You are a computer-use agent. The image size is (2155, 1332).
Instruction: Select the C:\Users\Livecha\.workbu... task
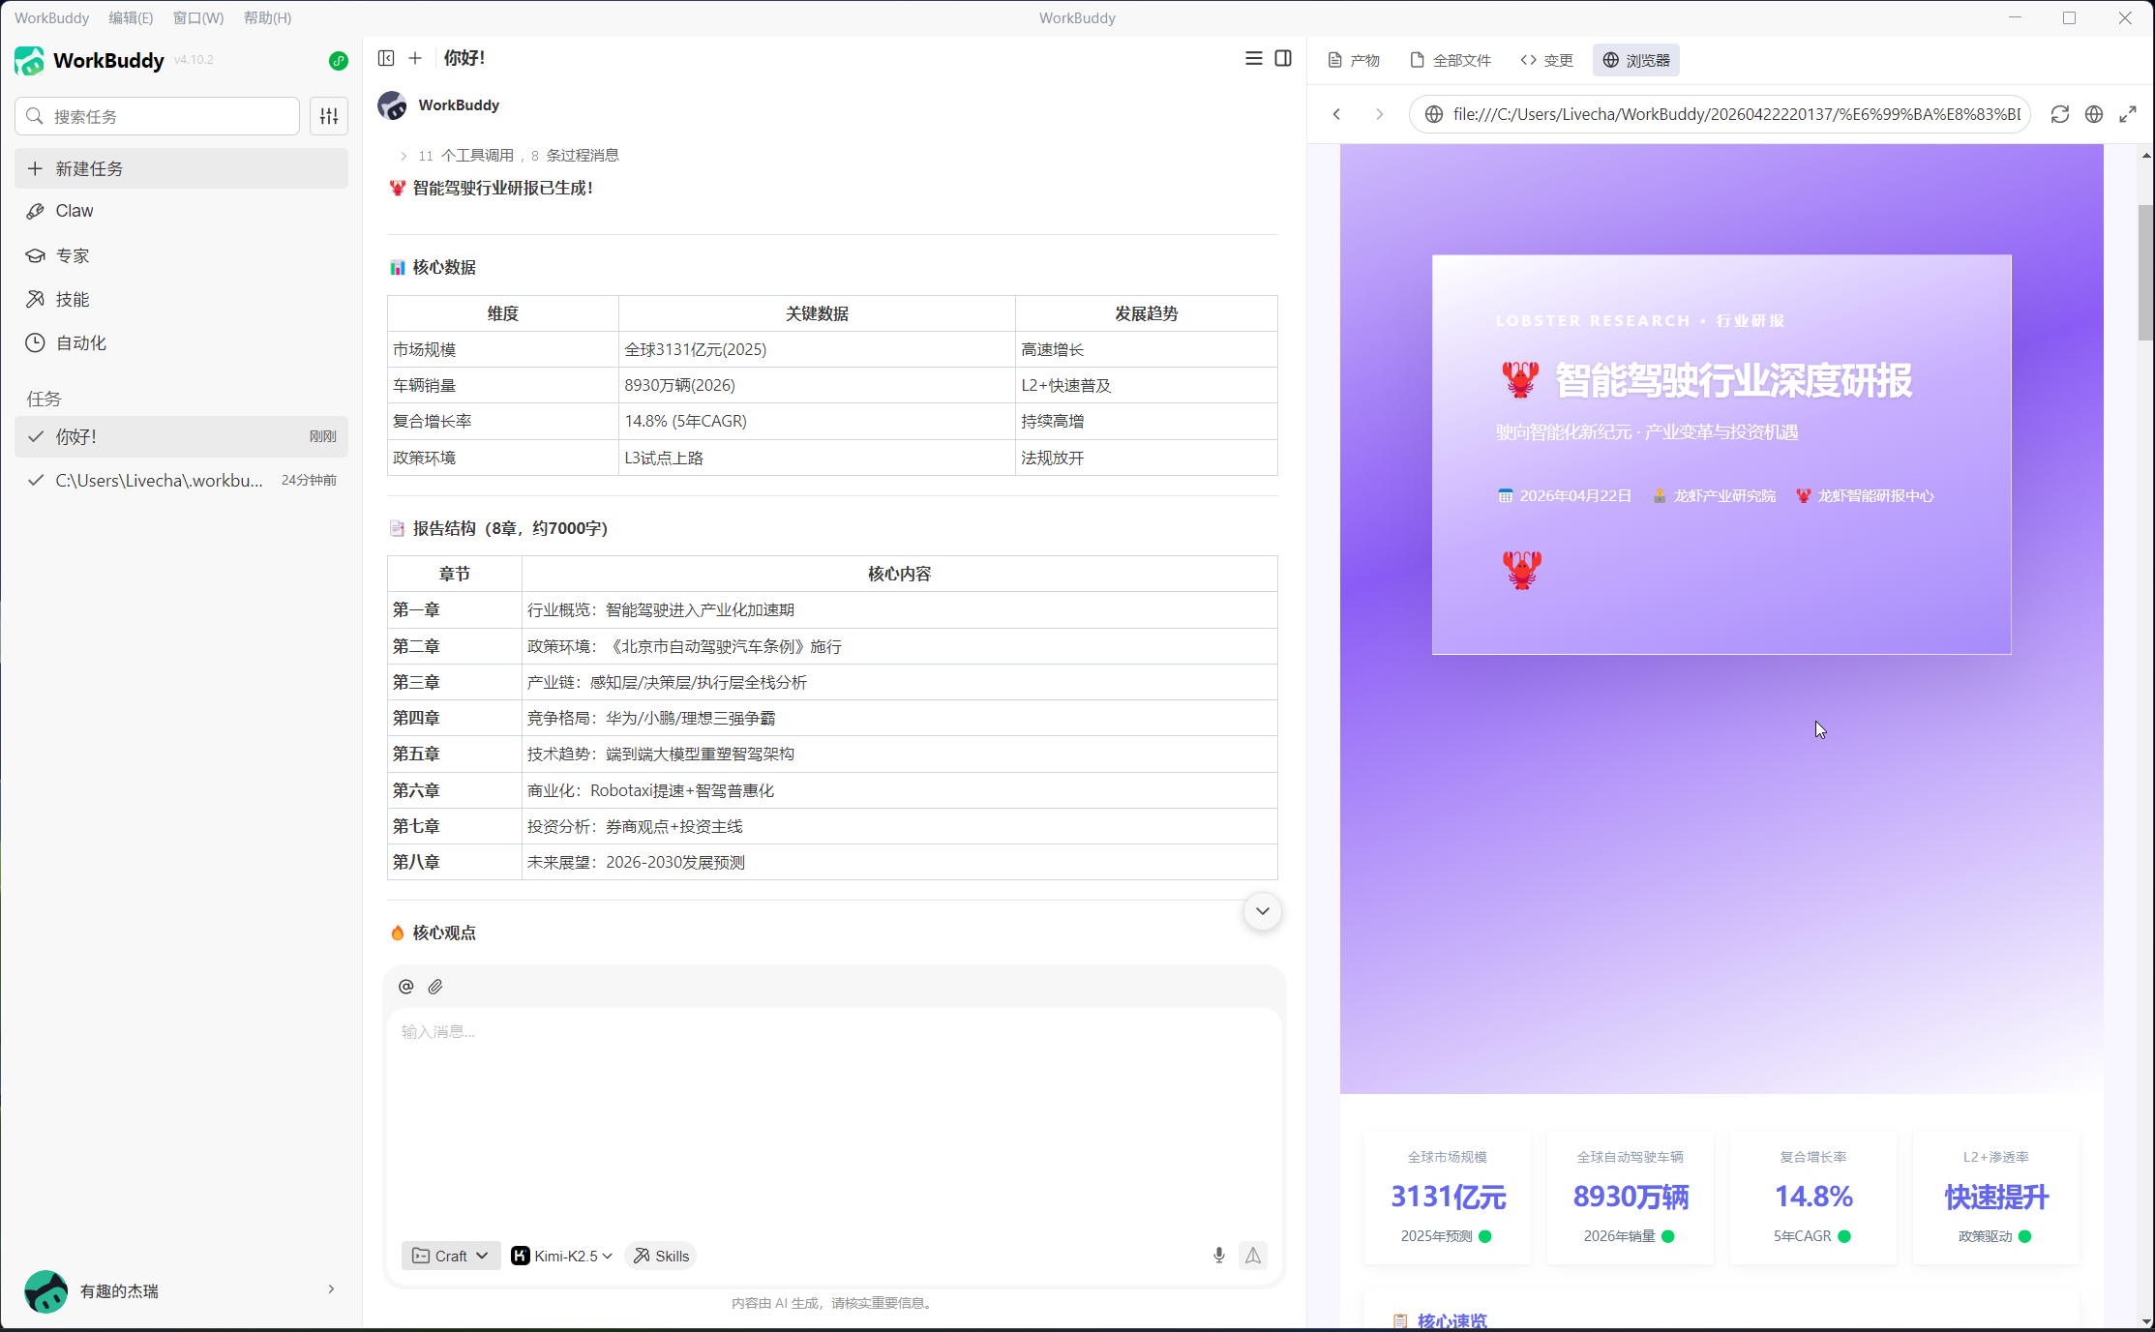tap(181, 480)
